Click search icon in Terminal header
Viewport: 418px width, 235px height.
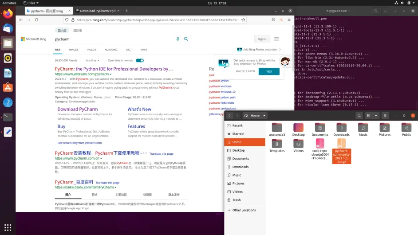[376, 11]
